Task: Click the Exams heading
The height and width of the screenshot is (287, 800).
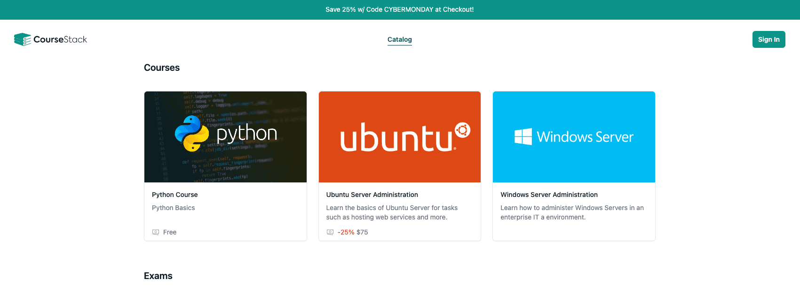Action: [x=158, y=276]
